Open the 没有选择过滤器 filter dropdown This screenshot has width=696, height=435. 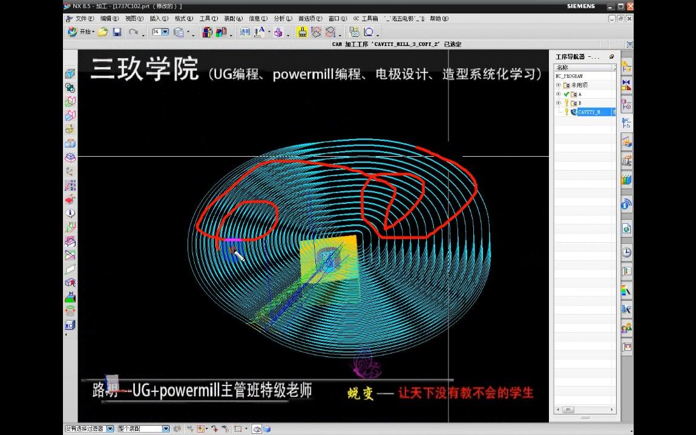(110, 429)
